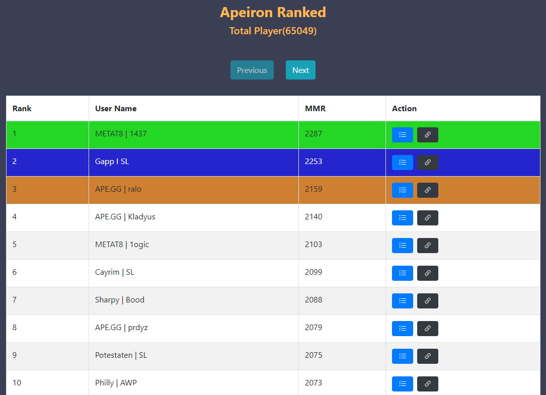
Task: Click the link icon for APE.GG | ralo
Action: pyautogui.click(x=428, y=190)
